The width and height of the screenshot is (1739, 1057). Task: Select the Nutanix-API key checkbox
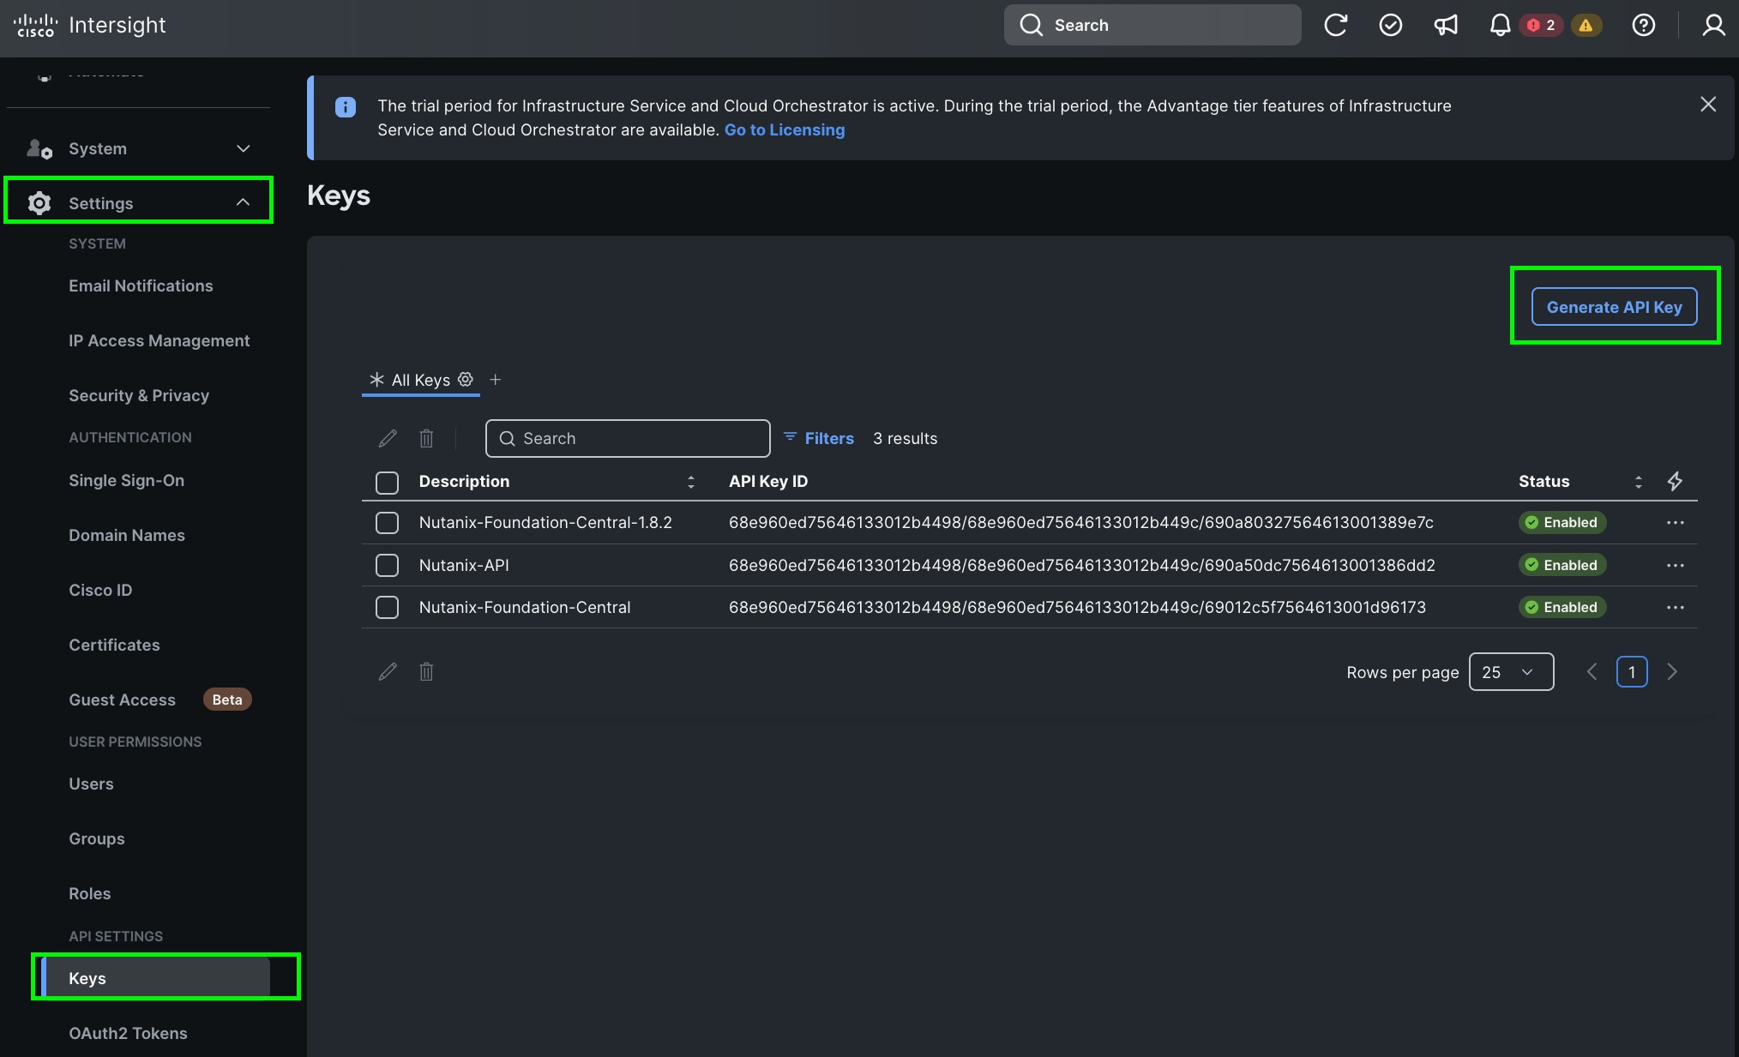387,565
